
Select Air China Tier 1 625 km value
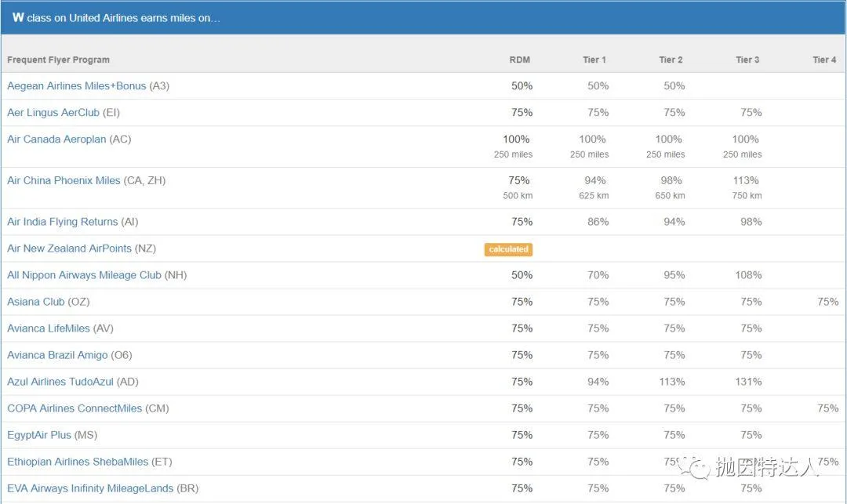coord(594,195)
